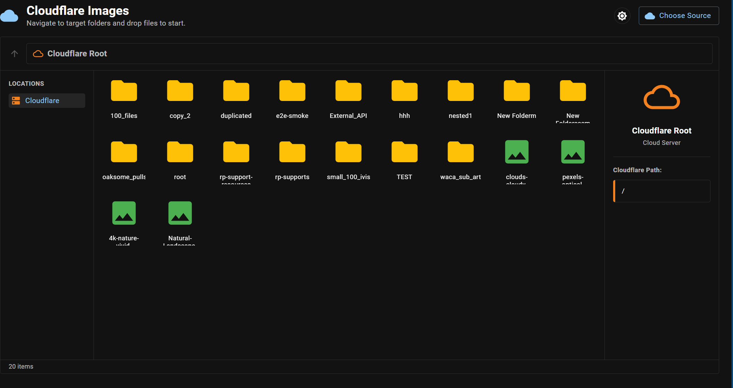The height and width of the screenshot is (388, 733).
Task: Open the hhh folder
Action: click(x=404, y=99)
